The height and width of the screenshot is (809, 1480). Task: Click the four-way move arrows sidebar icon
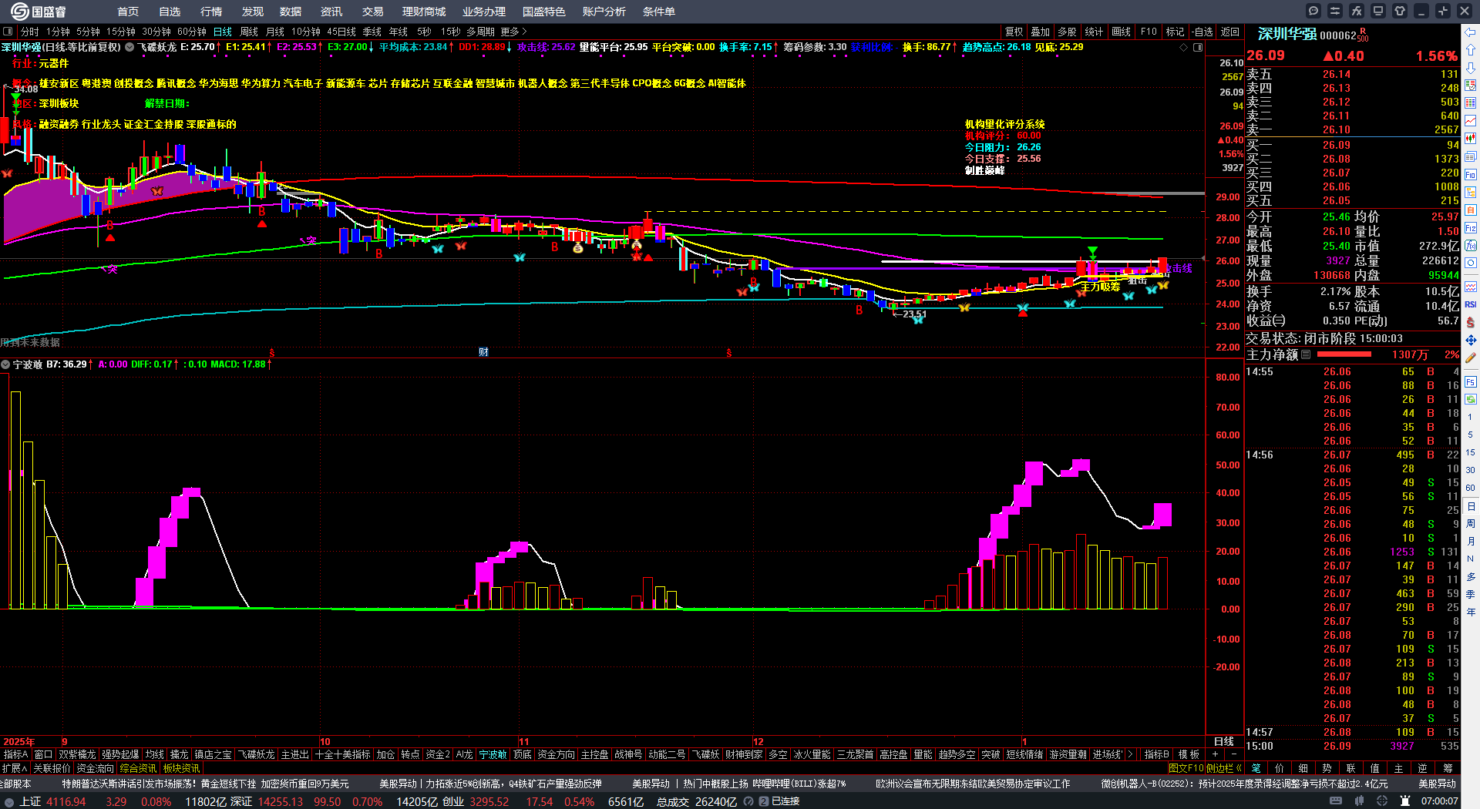tap(1471, 340)
